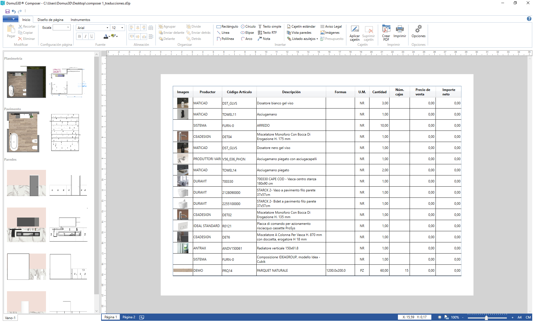Click zoom 100 page icon in status bar

(x=446, y=317)
